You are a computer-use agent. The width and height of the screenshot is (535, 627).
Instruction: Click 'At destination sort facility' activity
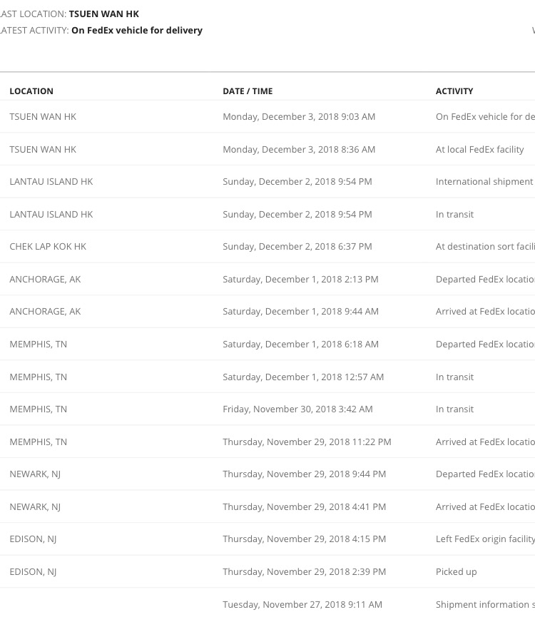click(485, 246)
